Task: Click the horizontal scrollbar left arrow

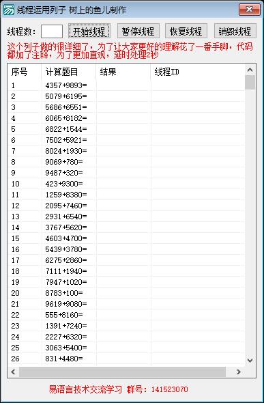Action: 14,372
